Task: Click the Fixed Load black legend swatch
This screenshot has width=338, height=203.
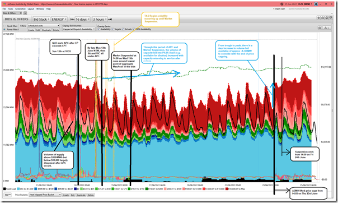Action: (4, 189)
